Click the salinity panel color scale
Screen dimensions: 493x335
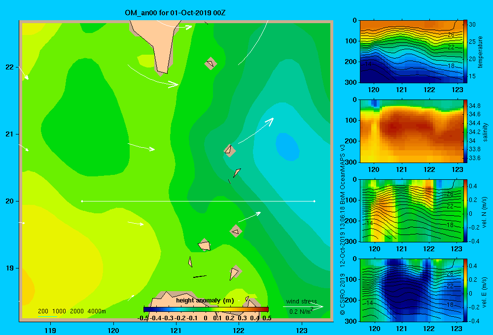(x=465, y=131)
